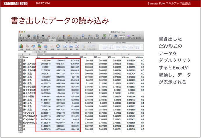
Task: Click the Switch Row/Column (行/列の切り替え) button
Action: click(91, 47)
